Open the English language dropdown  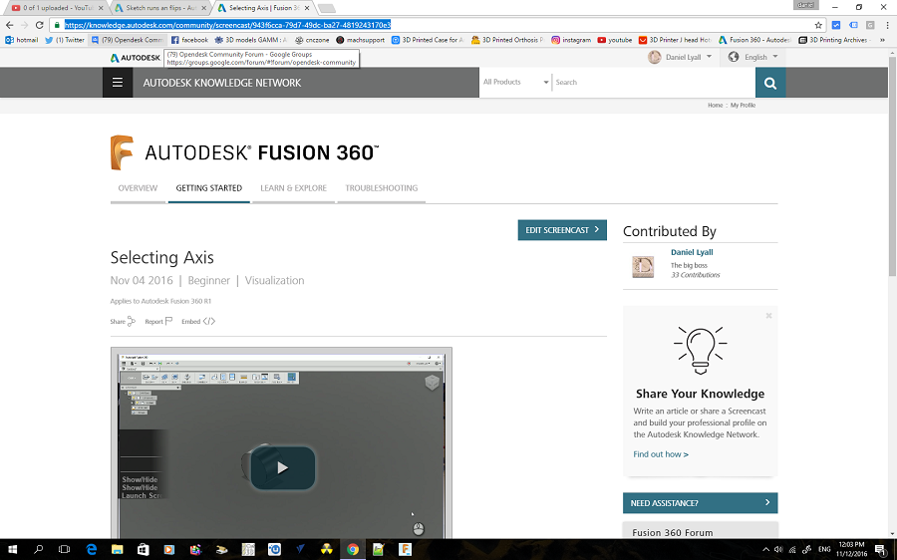[752, 57]
